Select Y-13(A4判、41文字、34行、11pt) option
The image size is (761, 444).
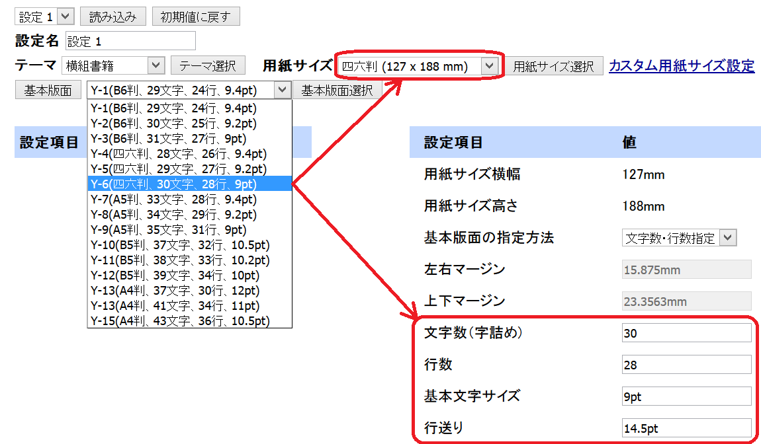[189, 305]
